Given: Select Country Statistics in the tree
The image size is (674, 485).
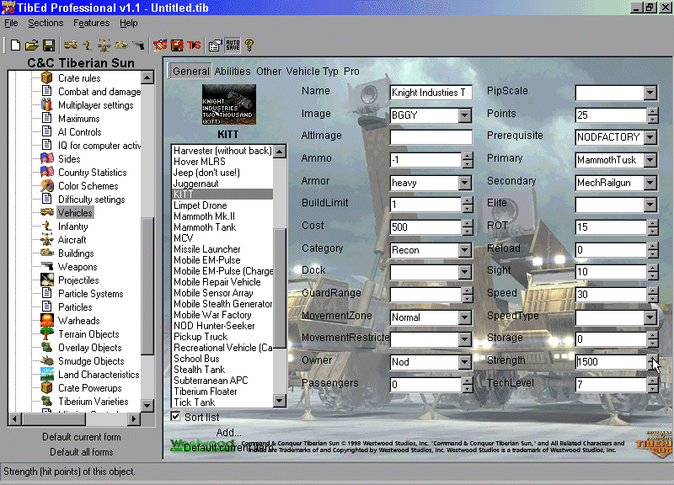Looking at the screenshot, I should click(x=93, y=173).
